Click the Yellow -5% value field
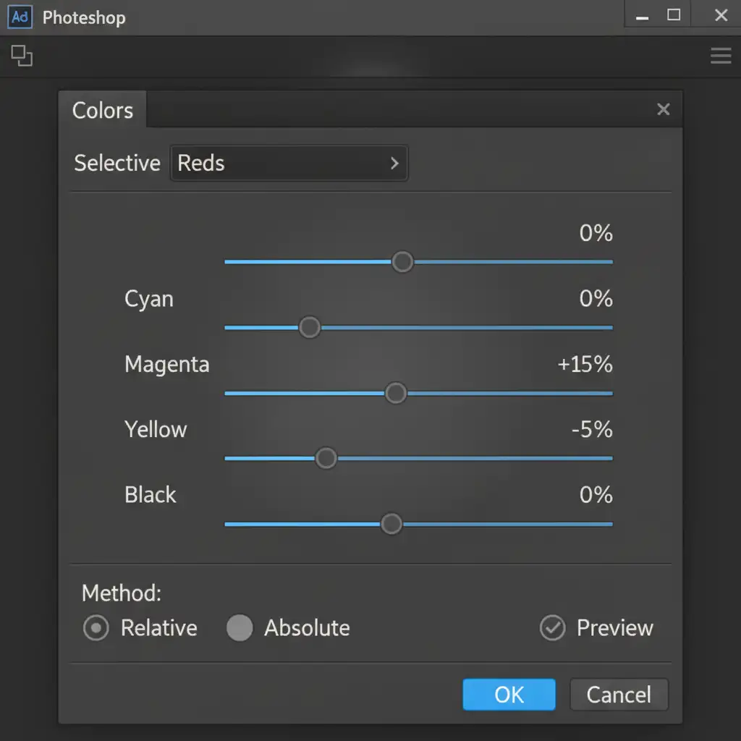Viewport: 741px width, 741px height. pyautogui.click(x=591, y=430)
